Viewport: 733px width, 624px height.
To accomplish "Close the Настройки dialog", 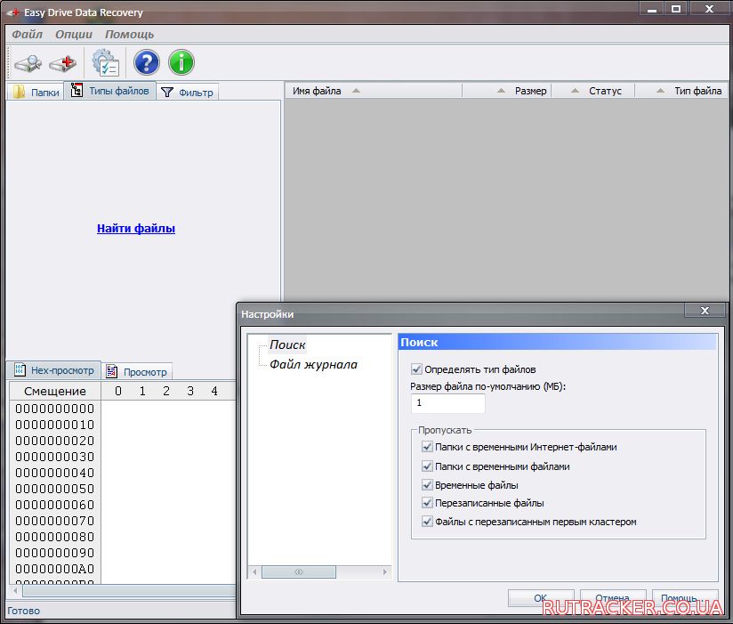I will (705, 311).
